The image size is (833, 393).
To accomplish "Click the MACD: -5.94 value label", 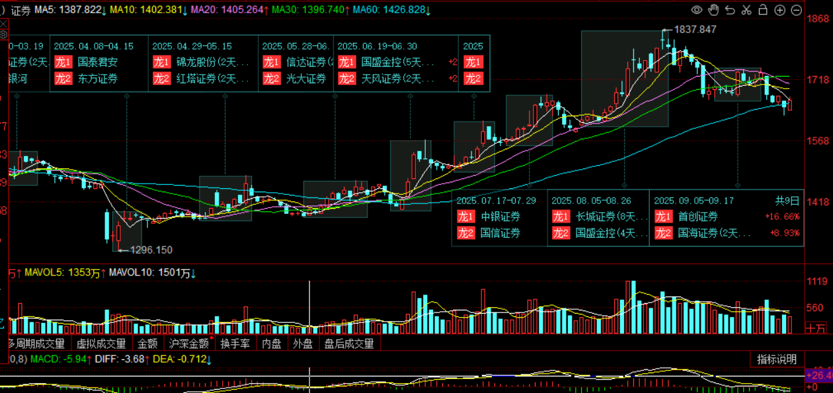I will [x=59, y=359].
